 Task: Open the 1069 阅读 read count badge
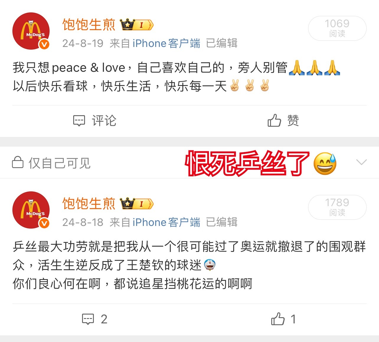[337, 28]
